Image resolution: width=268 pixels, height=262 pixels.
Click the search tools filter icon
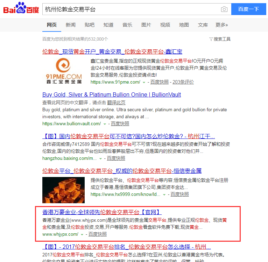click(x=211, y=39)
